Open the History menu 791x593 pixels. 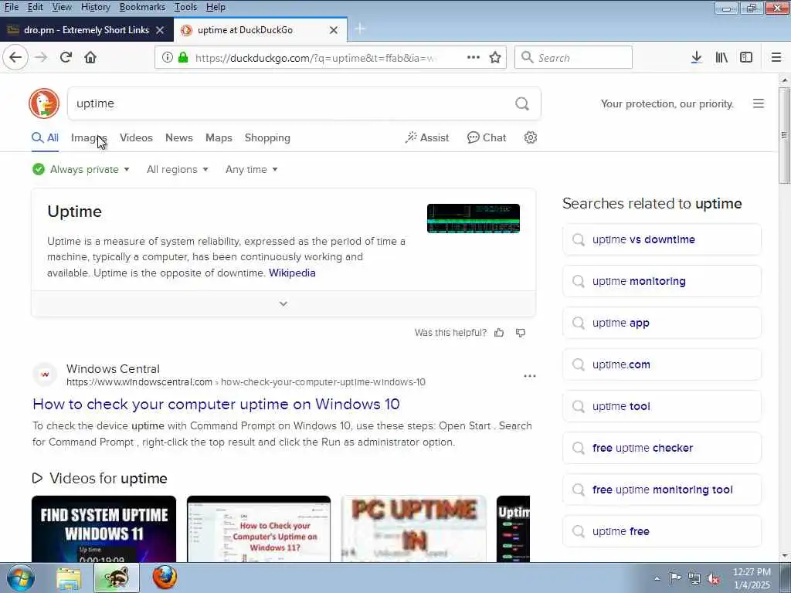click(95, 7)
